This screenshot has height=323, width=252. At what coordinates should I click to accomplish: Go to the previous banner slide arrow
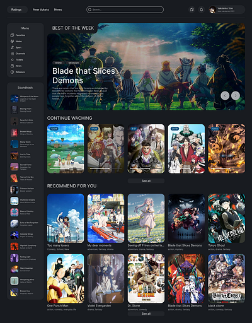(225, 95)
